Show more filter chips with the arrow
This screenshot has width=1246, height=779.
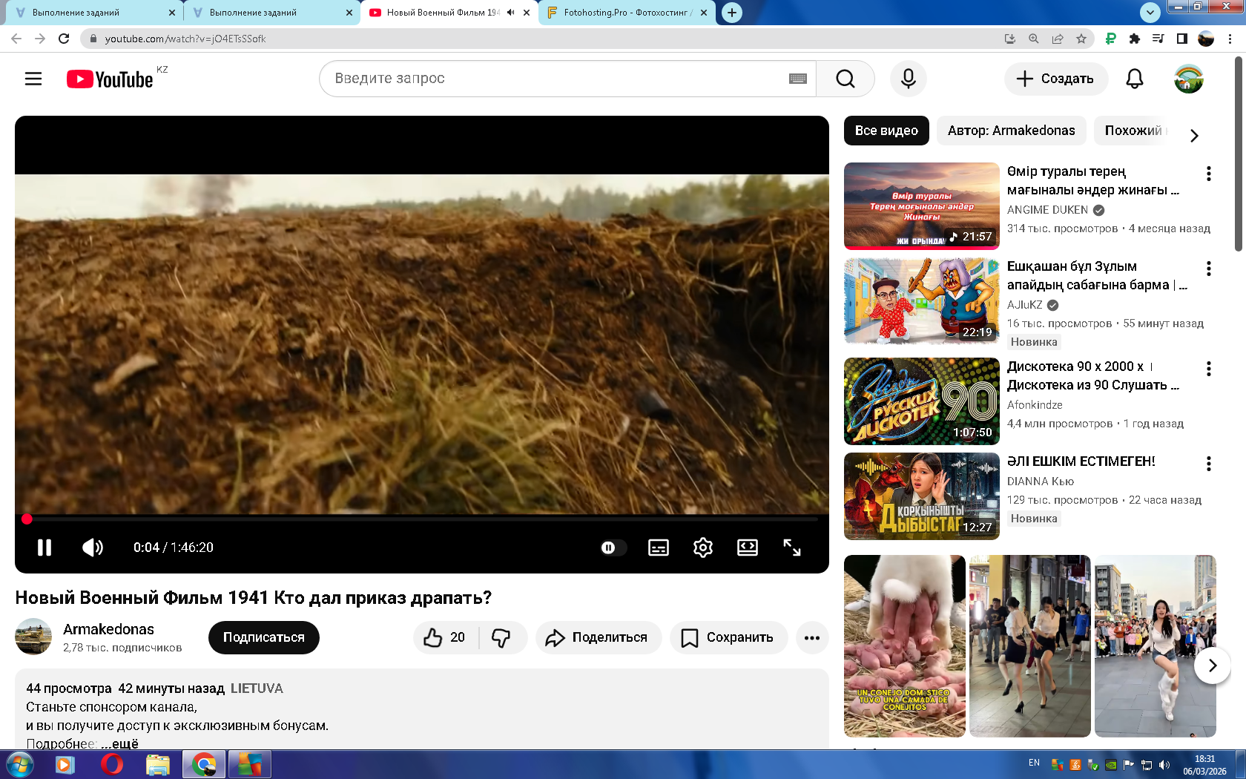point(1194,135)
